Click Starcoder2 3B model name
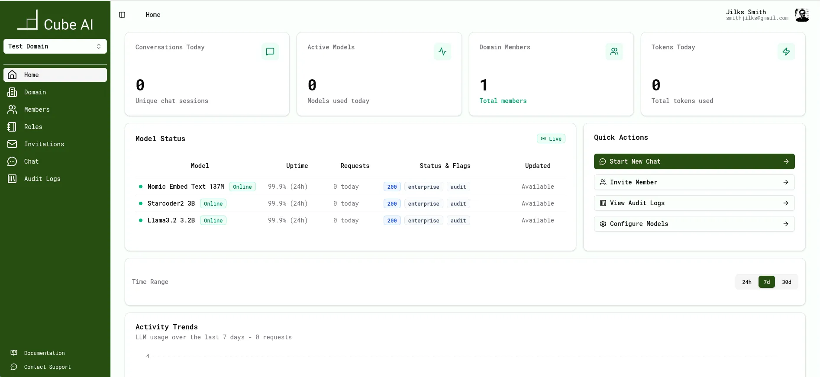Viewport: 820px width, 377px height. point(171,203)
